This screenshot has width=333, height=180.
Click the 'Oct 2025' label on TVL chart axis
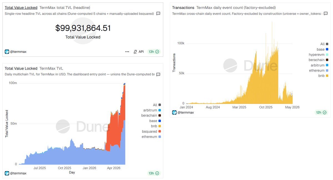click(x=64, y=168)
